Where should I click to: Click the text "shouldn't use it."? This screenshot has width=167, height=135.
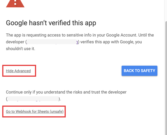point(21,49)
